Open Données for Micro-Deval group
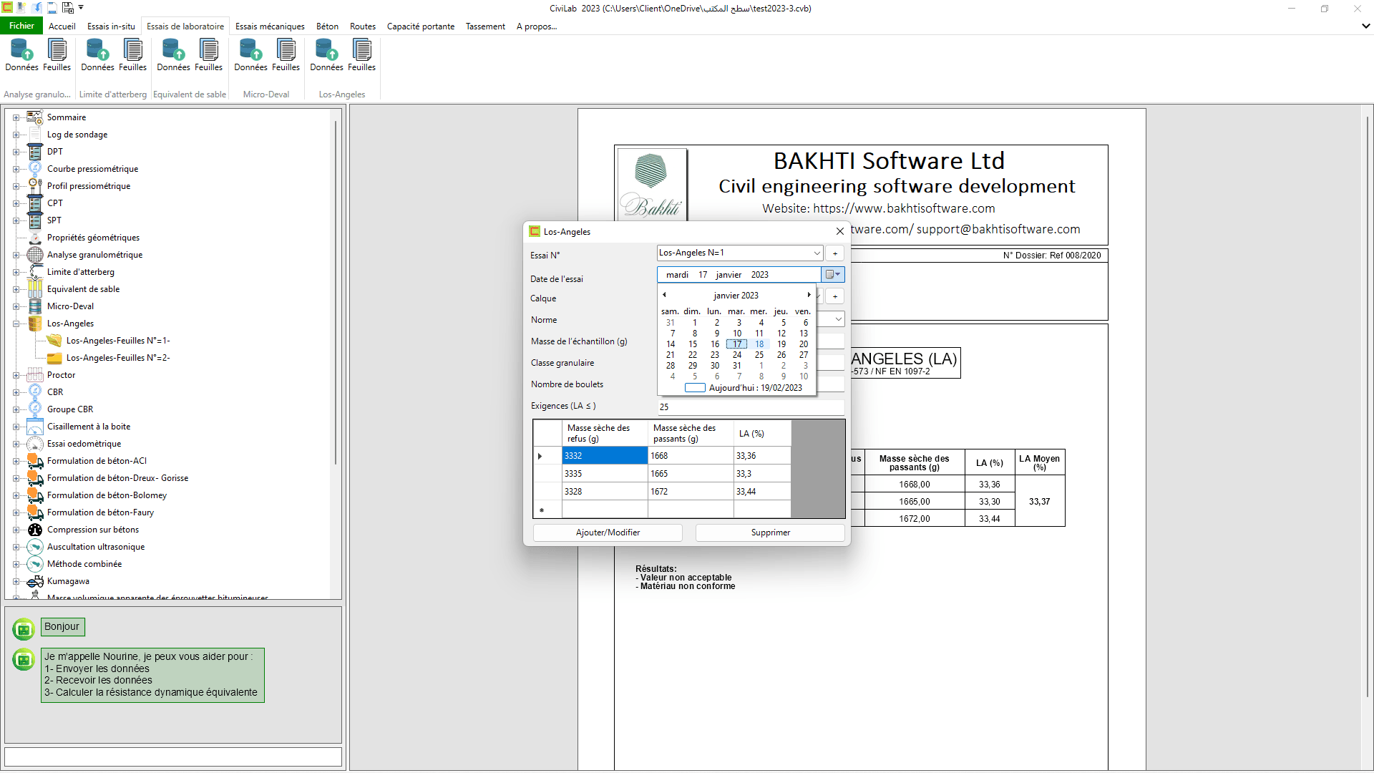 (250, 55)
